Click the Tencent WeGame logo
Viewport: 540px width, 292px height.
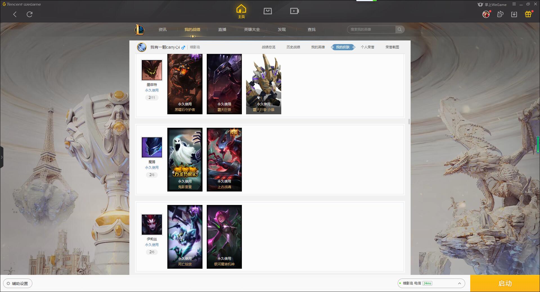point(22,4)
